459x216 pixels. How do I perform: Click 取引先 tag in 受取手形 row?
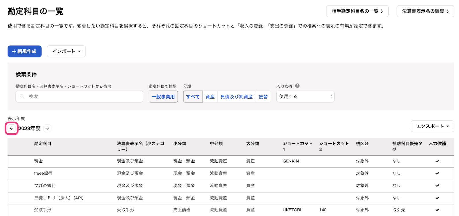point(399,210)
